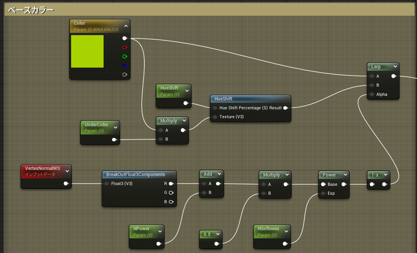The image size is (417, 253).
Task: Click the Add node A input pin
Action: [x=204, y=183]
